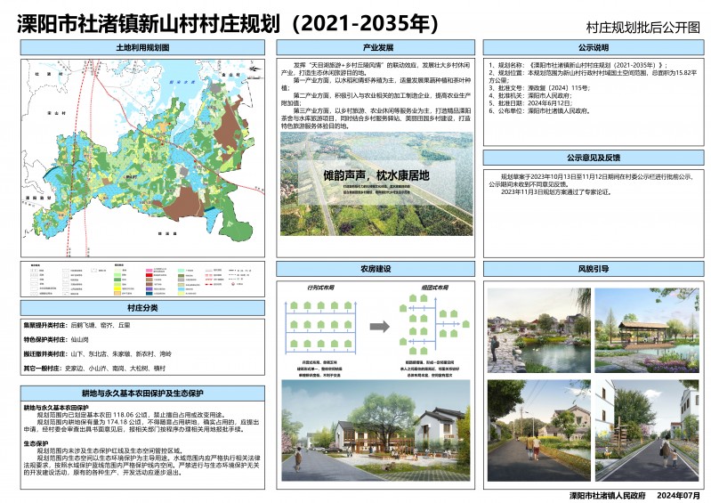
Task: Click the standalone subheading 生态保护
Action: pyautogui.click(x=36, y=443)
